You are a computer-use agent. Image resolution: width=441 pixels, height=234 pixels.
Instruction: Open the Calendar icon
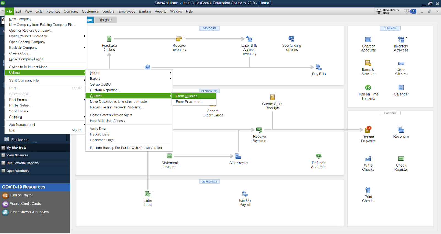click(401, 88)
